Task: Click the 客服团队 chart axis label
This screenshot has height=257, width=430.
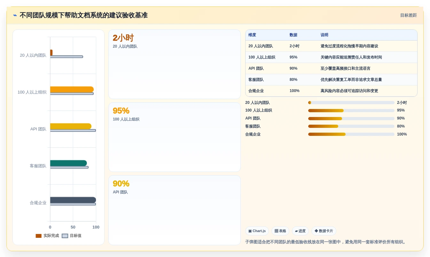Action: pos(38,166)
